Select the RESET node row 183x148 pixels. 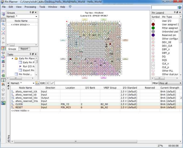pos(96,107)
